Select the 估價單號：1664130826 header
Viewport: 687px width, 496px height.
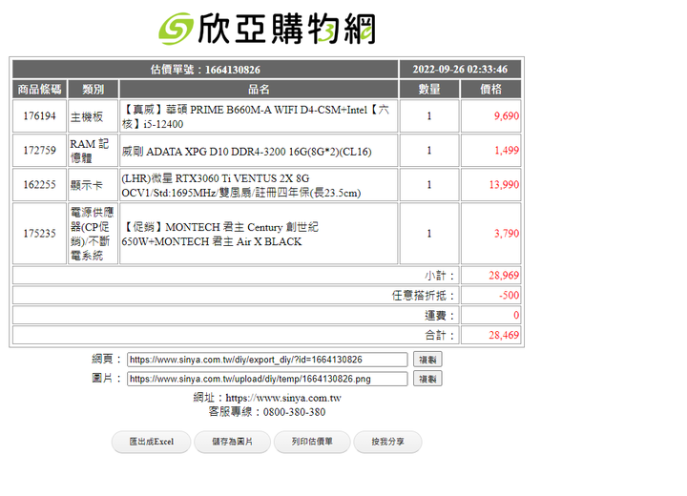pos(205,70)
